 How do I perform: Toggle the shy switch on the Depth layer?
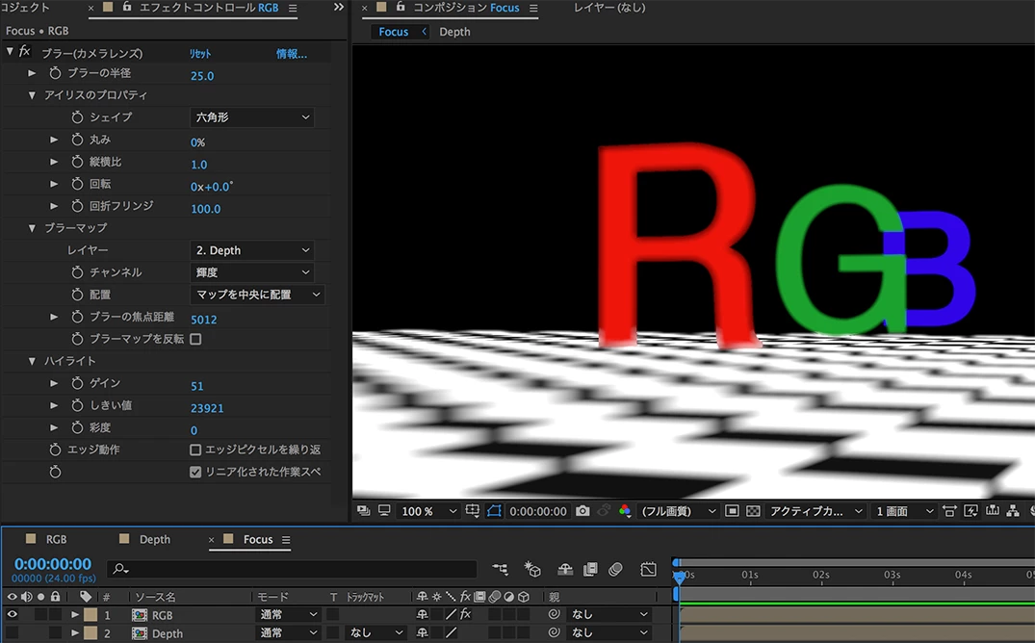coord(423,632)
